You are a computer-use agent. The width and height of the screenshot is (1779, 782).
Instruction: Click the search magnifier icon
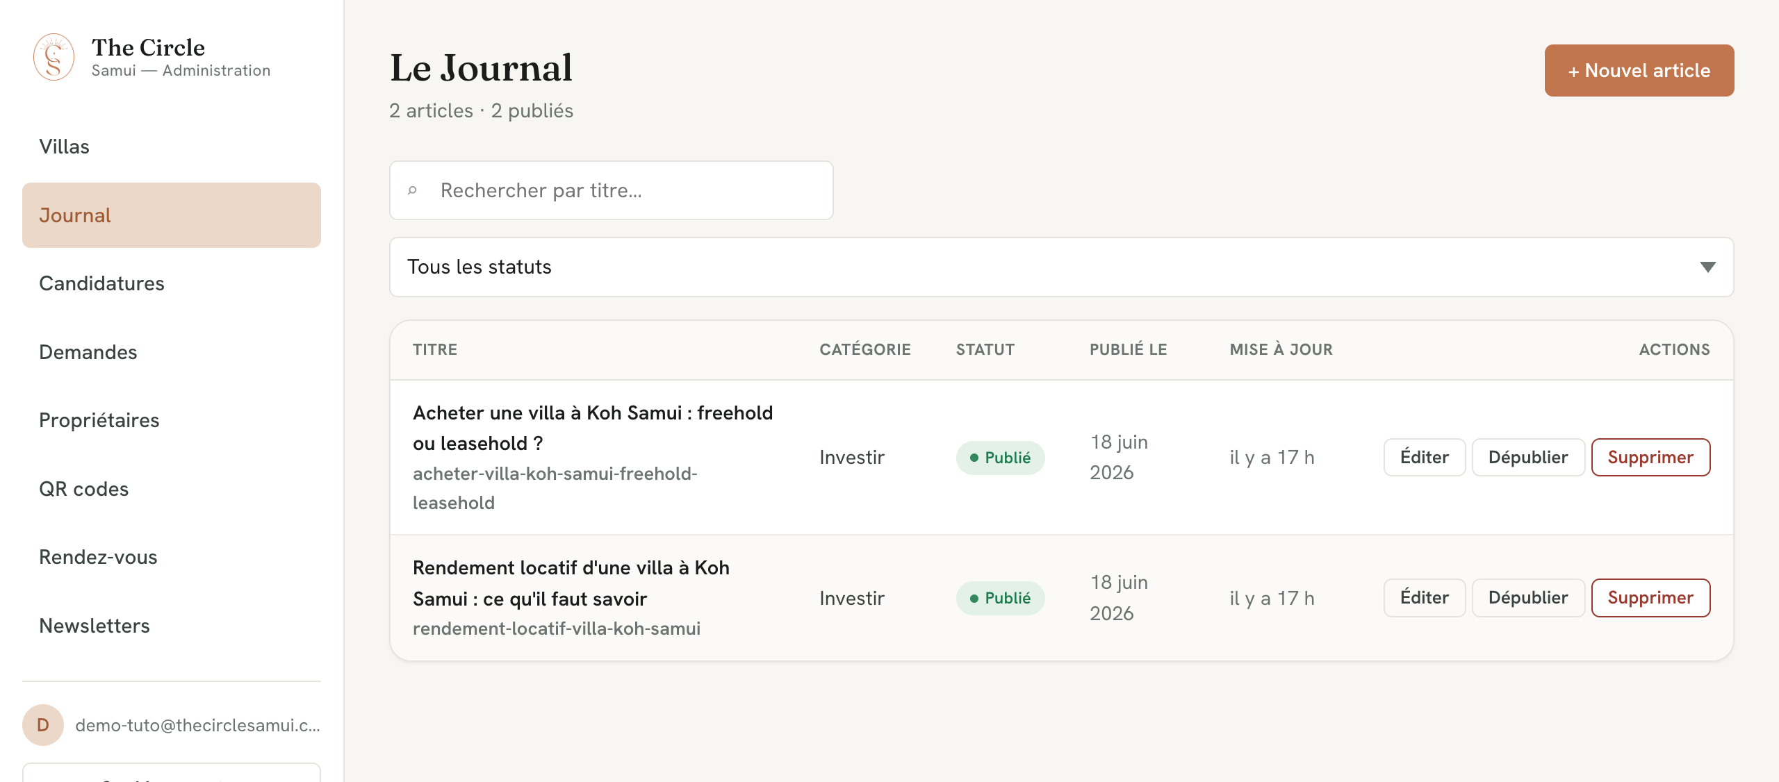pos(412,190)
